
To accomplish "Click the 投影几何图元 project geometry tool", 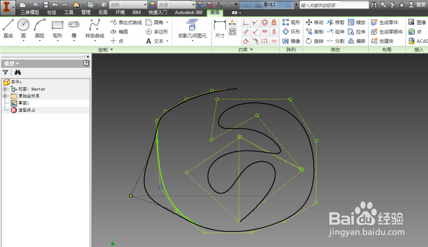I will (x=192, y=29).
